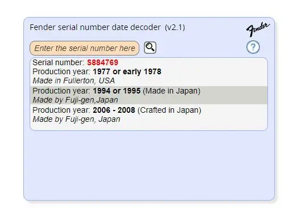
Task: Click the (Crafted in Japan) label
Action: [169, 110]
